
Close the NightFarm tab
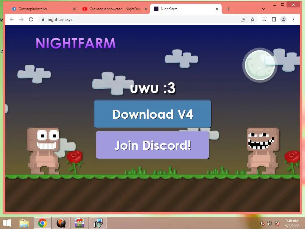pyautogui.click(x=217, y=9)
